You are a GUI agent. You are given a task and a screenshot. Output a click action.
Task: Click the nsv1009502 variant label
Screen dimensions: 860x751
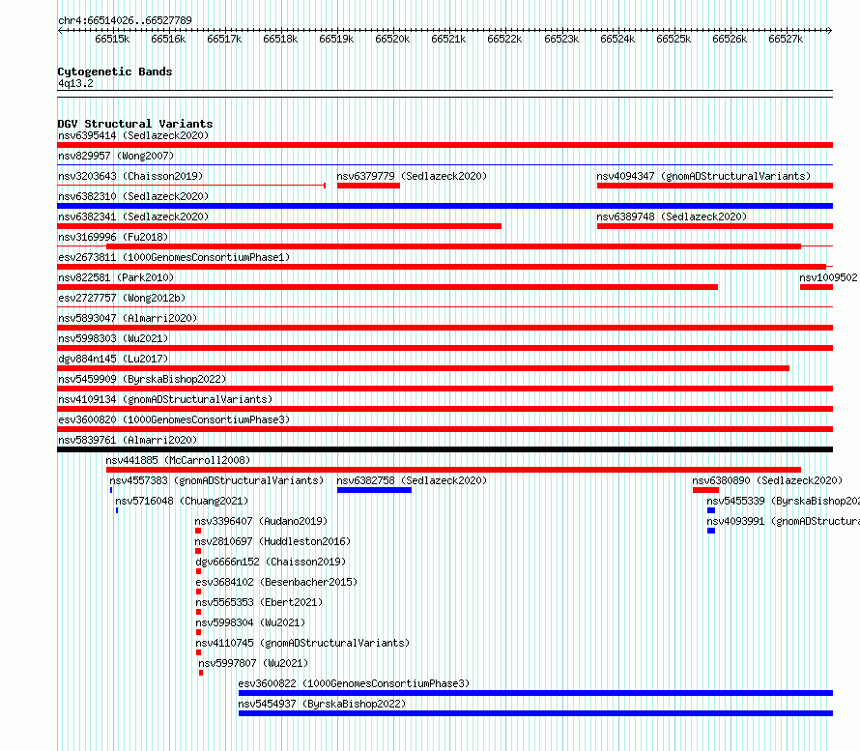pyautogui.click(x=828, y=277)
